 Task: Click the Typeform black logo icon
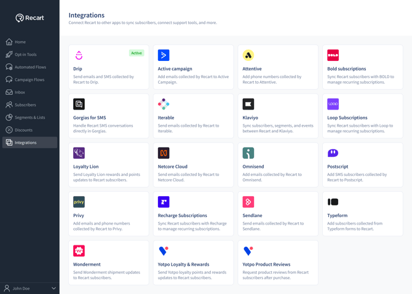333,202
